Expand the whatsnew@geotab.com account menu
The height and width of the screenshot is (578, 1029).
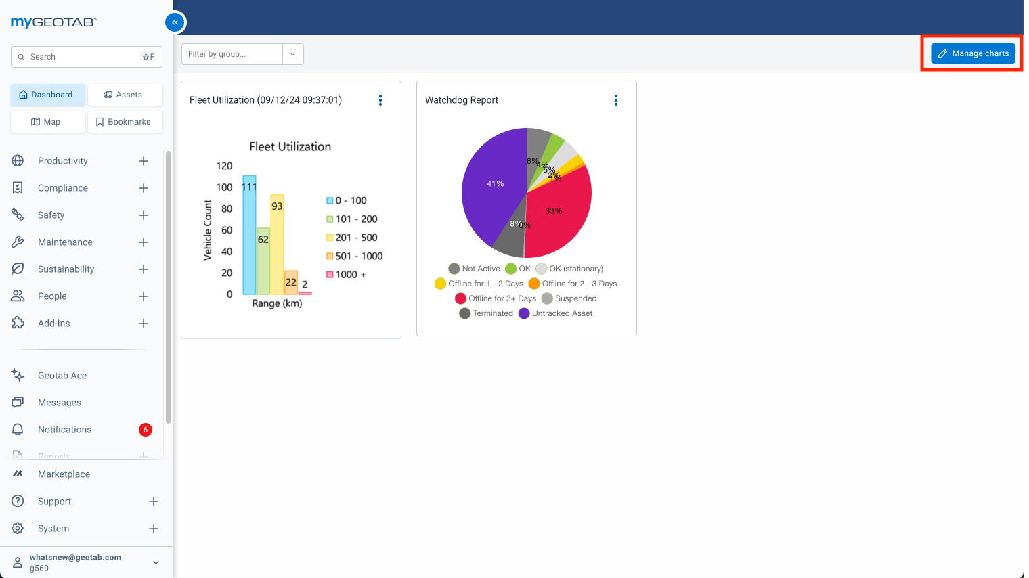[x=155, y=562]
